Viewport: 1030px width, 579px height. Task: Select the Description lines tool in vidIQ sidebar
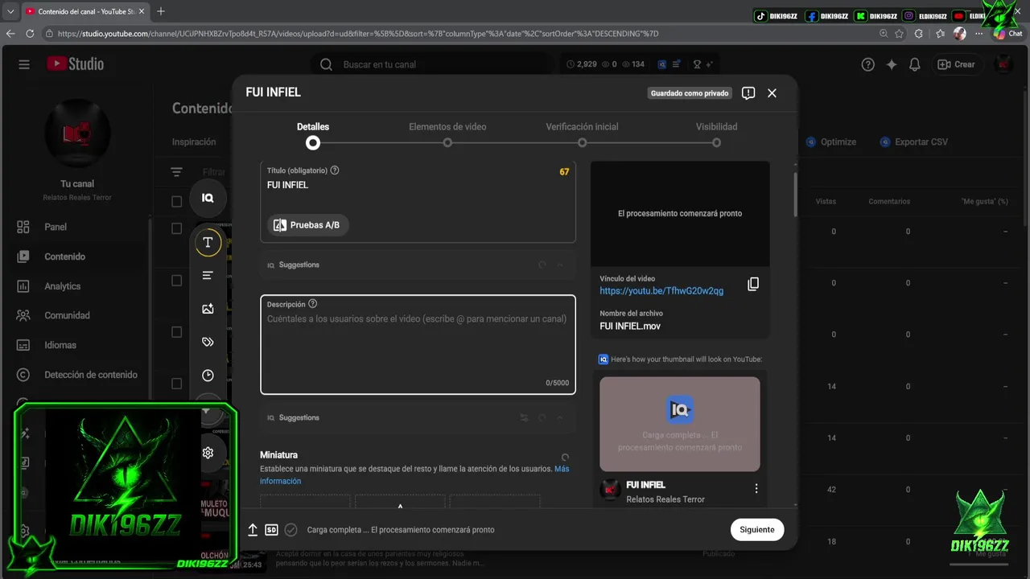click(x=208, y=276)
